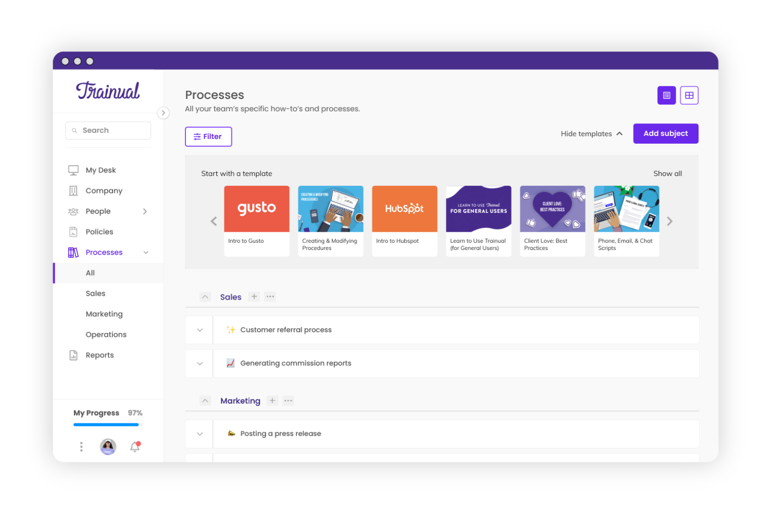Click Show all to view every template
The image size is (771, 514).
(x=667, y=173)
